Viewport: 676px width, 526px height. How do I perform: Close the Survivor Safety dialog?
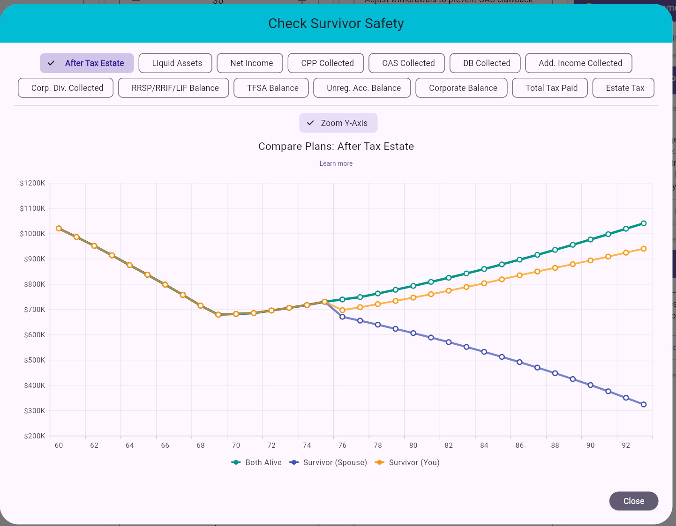click(x=634, y=501)
